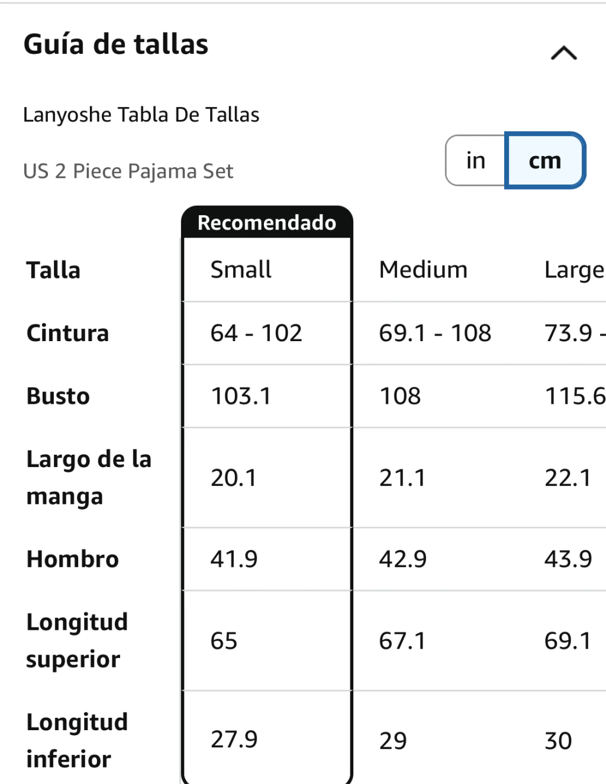Select the Busto row label

click(x=58, y=396)
